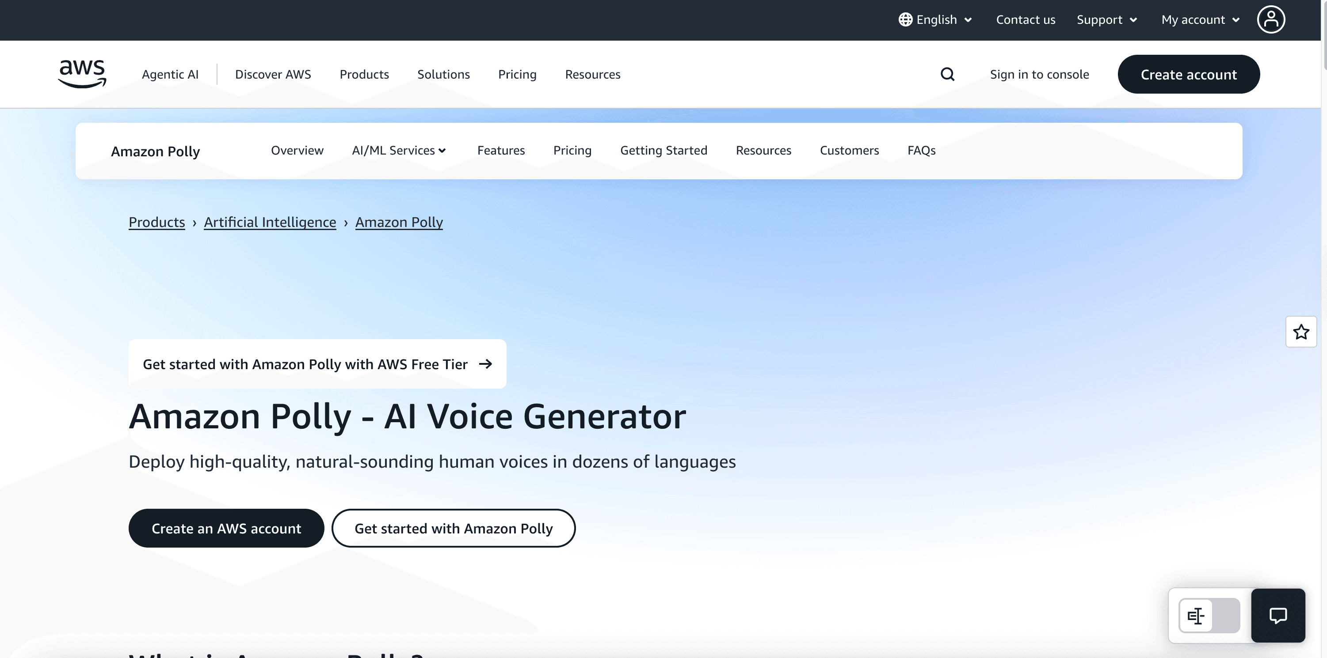Open Agentic AI menu item

[170, 75]
